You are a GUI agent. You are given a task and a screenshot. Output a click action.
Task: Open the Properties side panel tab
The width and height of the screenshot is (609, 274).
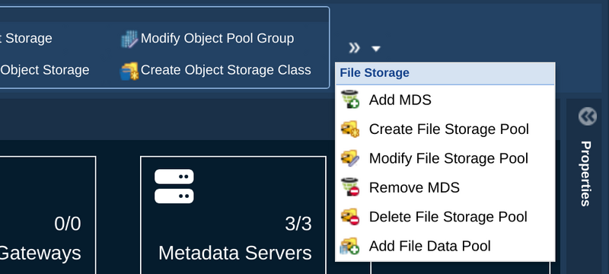(x=586, y=174)
